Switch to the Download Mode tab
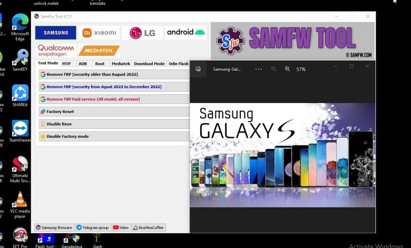This screenshot has width=411, height=248. tap(149, 64)
